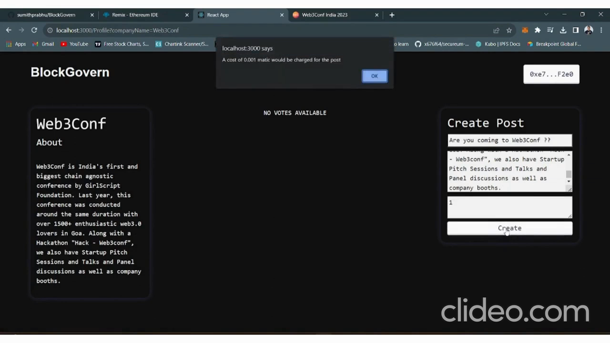Click the About heading in the Web3Conf card
This screenshot has height=343, width=610.
pos(49,142)
